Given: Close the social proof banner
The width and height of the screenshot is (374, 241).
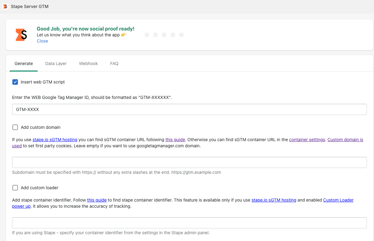Looking at the screenshot, I should (x=42, y=41).
